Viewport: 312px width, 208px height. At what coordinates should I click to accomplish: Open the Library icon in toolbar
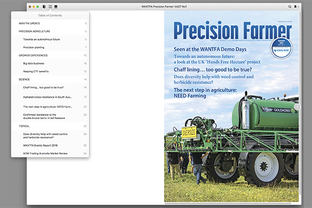44,7
